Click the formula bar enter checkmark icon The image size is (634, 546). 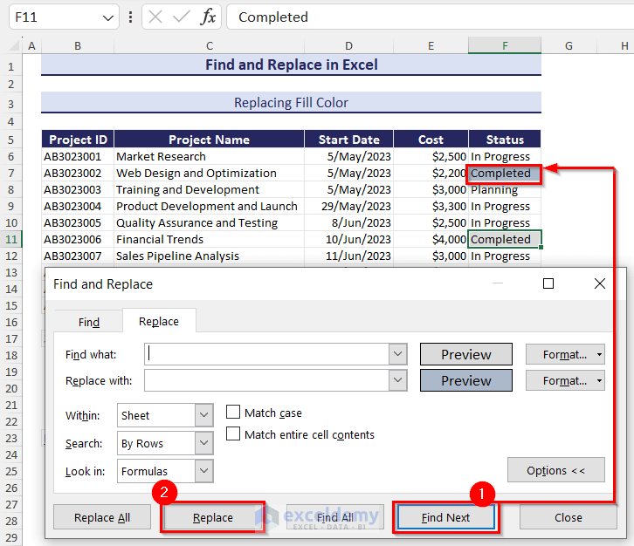(x=181, y=17)
